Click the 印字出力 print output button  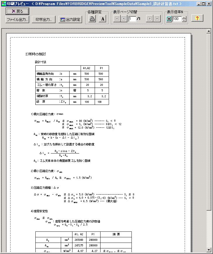(x=44, y=19)
